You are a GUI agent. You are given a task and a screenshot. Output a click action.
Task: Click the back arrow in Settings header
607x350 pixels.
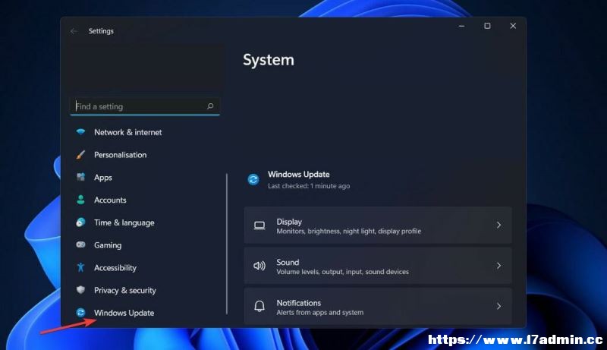pyautogui.click(x=74, y=31)
